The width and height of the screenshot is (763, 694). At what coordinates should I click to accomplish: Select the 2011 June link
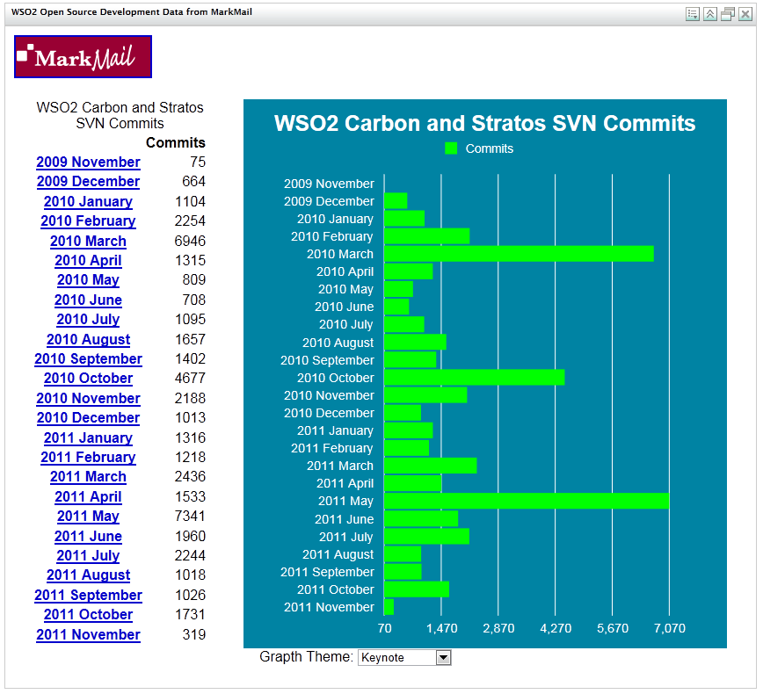(x=88, y=536)
